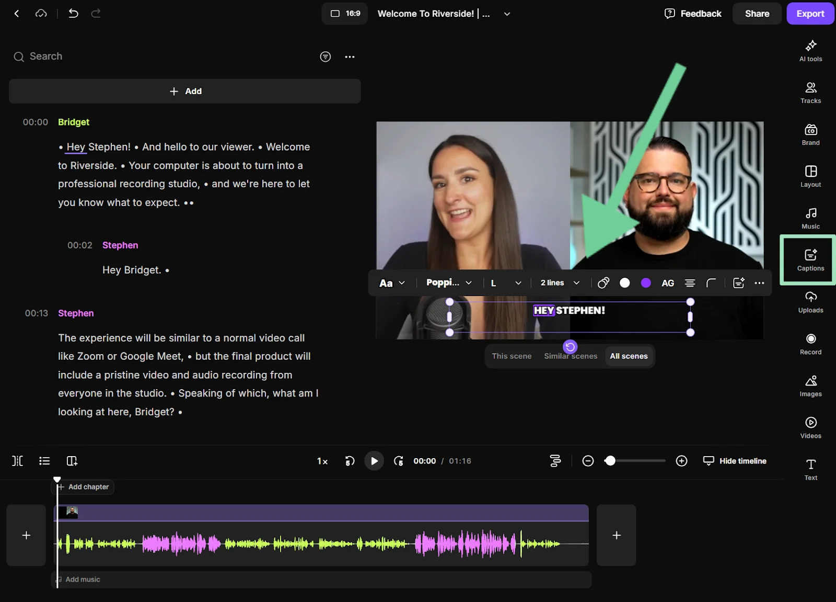
Task: Apply to All scenes
Action: tap(629, 356)
